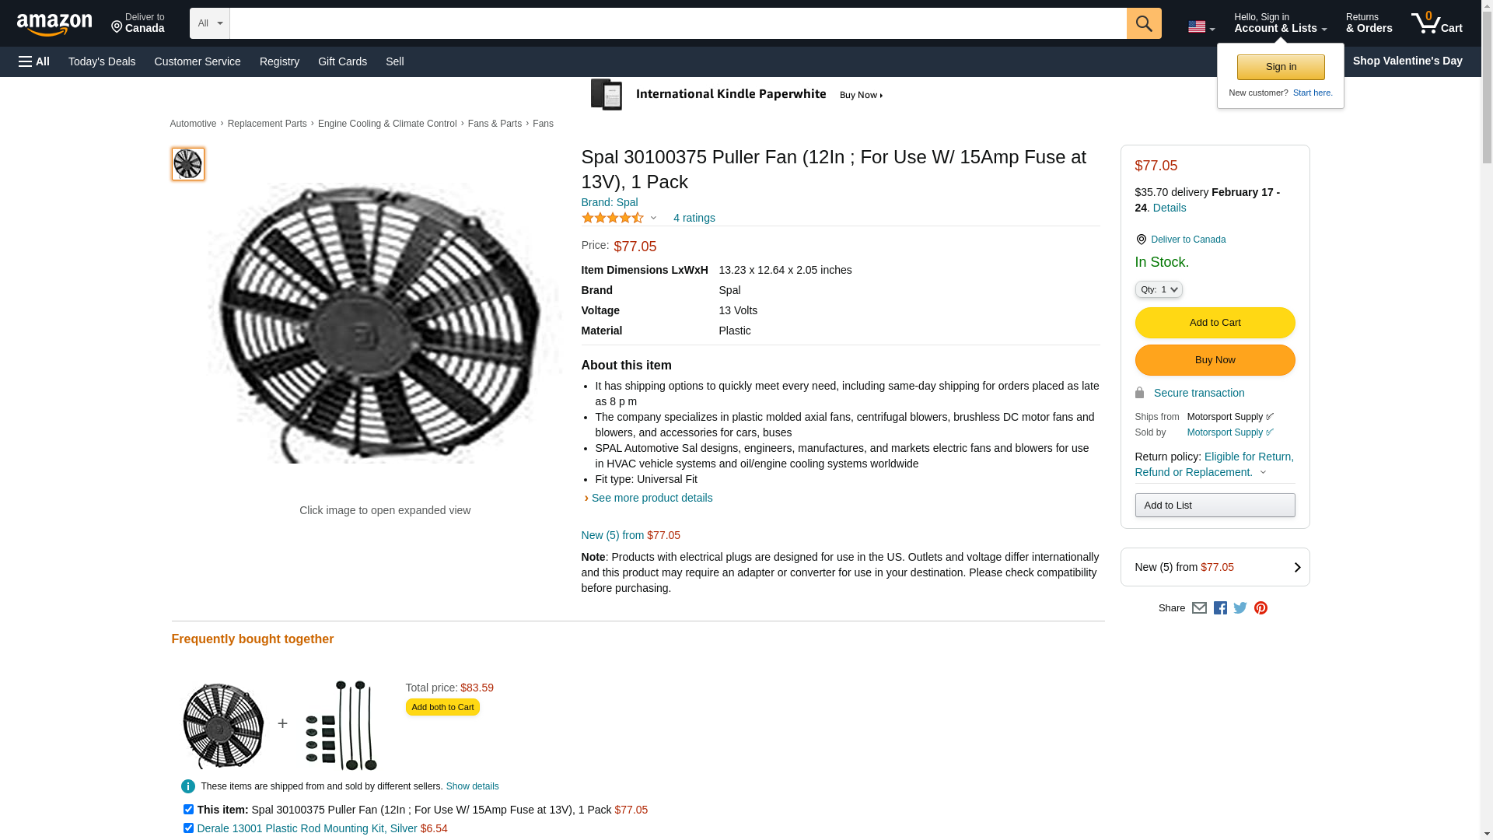Open the Gift Cards menu item
This screenshot has height=840, width=1493.
[342, 61]
